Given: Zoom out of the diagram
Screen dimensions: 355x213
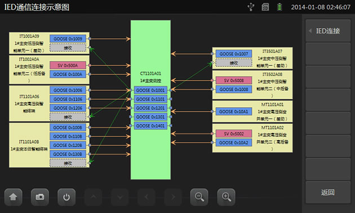Looking at the screenshot, I should point(199,197).
